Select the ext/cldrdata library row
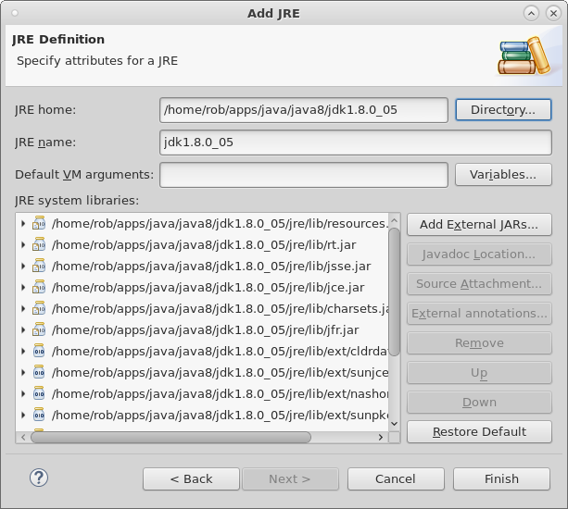The image size is (568, 509). click(219, 352)
